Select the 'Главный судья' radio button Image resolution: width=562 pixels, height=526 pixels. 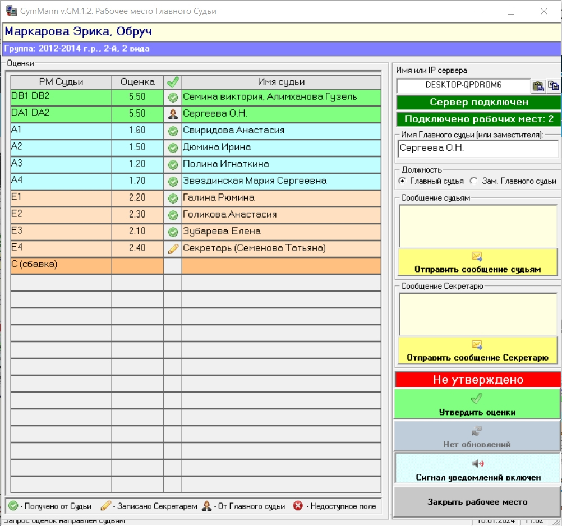click(x=402, y=181)
